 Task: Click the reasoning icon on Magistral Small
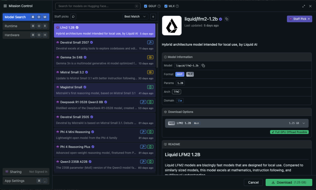click(x=150, y=87)
